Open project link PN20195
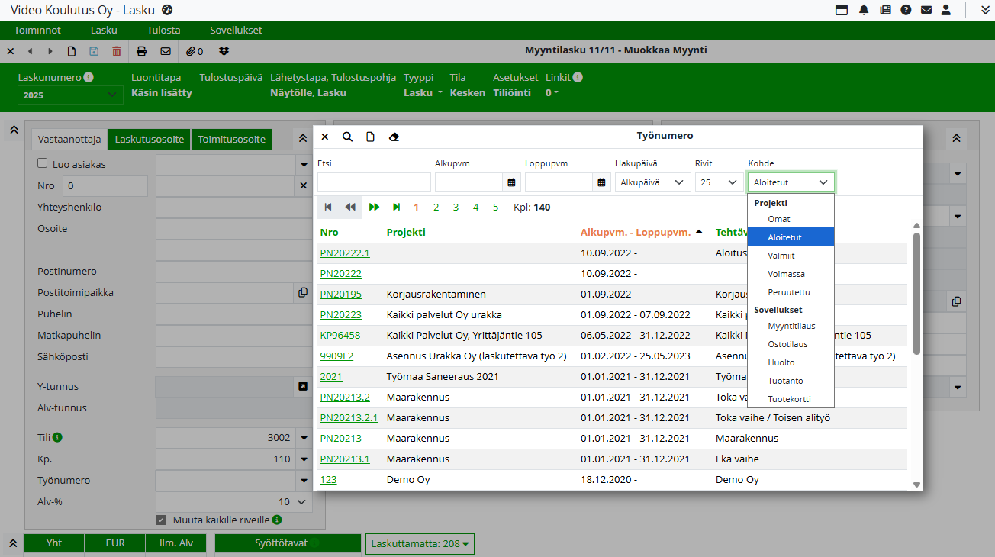Viewport: 995px width, 557px height. tap(340, 294)
